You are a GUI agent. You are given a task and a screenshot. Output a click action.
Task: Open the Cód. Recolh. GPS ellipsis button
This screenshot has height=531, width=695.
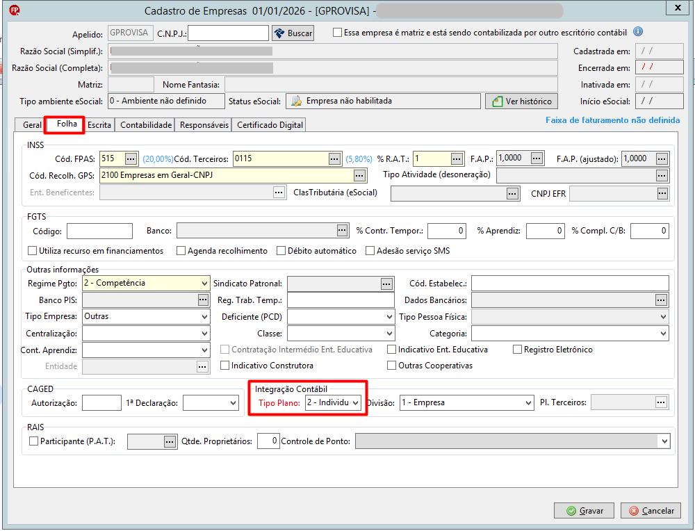[x=359, y=176]
